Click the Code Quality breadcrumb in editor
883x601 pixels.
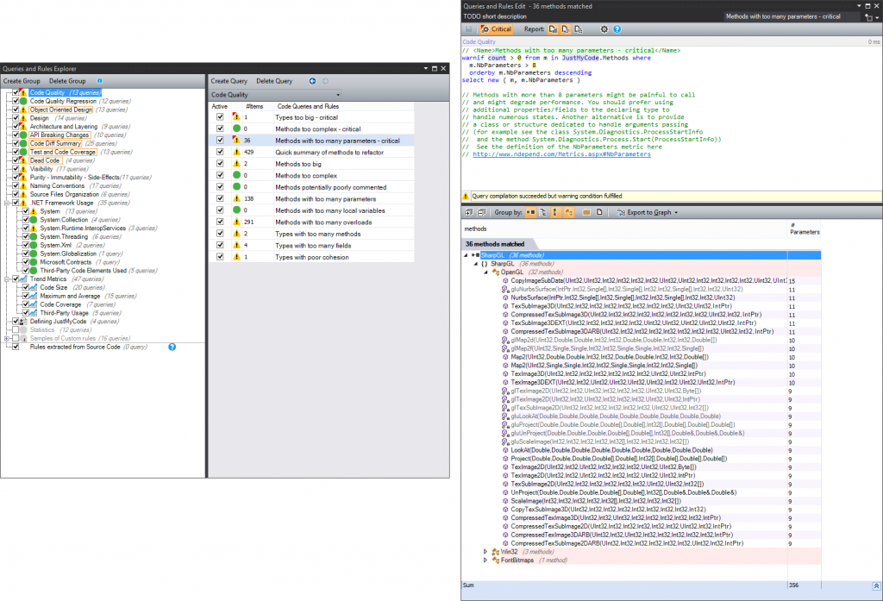tap(479, 41)
